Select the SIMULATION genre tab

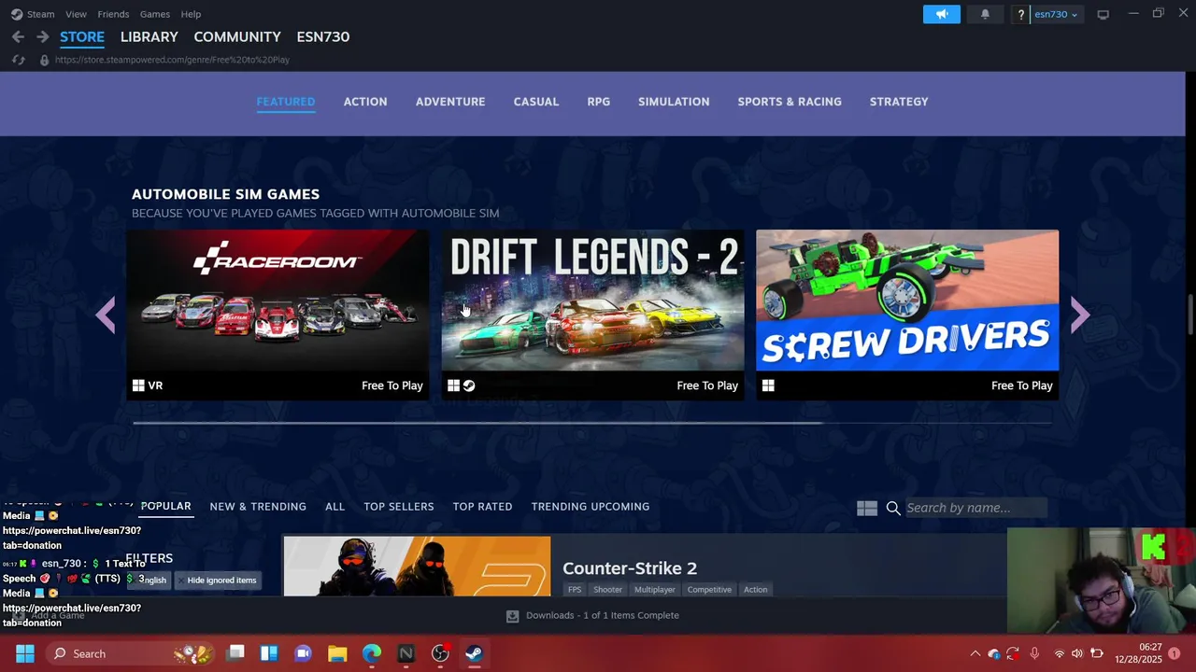(x=674, y=102)
